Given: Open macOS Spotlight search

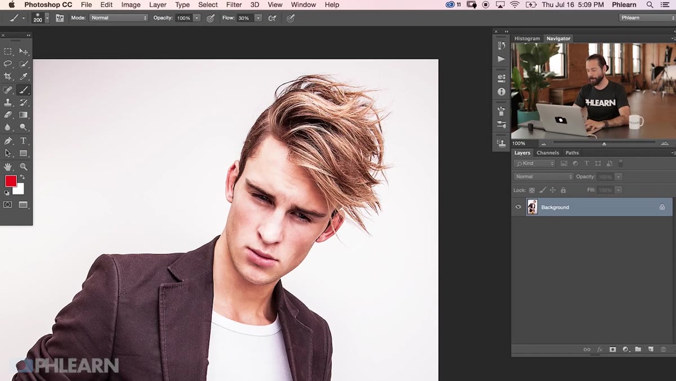Looking at the screenshot, I should 650,5.
